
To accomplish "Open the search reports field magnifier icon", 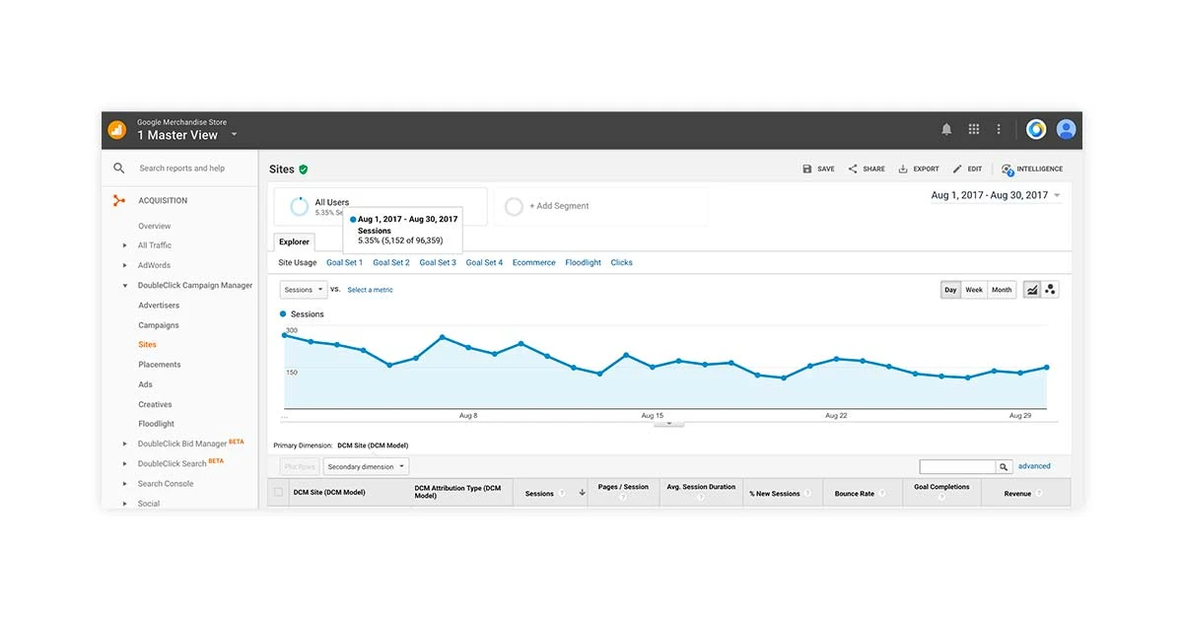I will point(118,168).
